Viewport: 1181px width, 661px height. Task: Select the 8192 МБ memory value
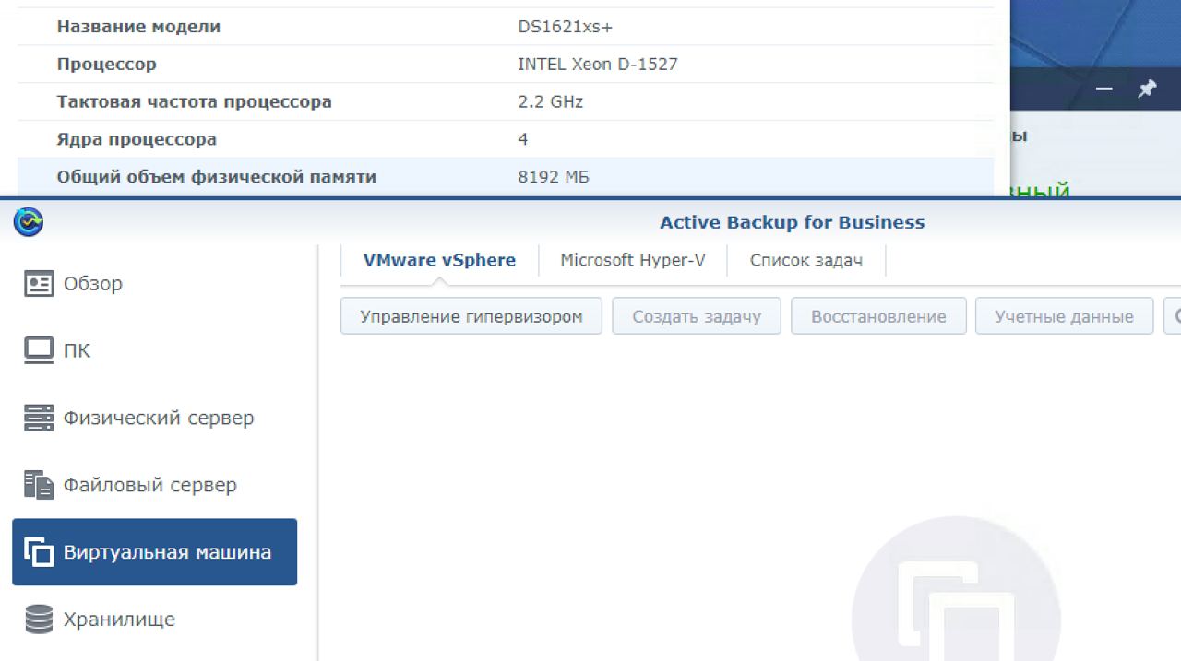click(554, 177)
